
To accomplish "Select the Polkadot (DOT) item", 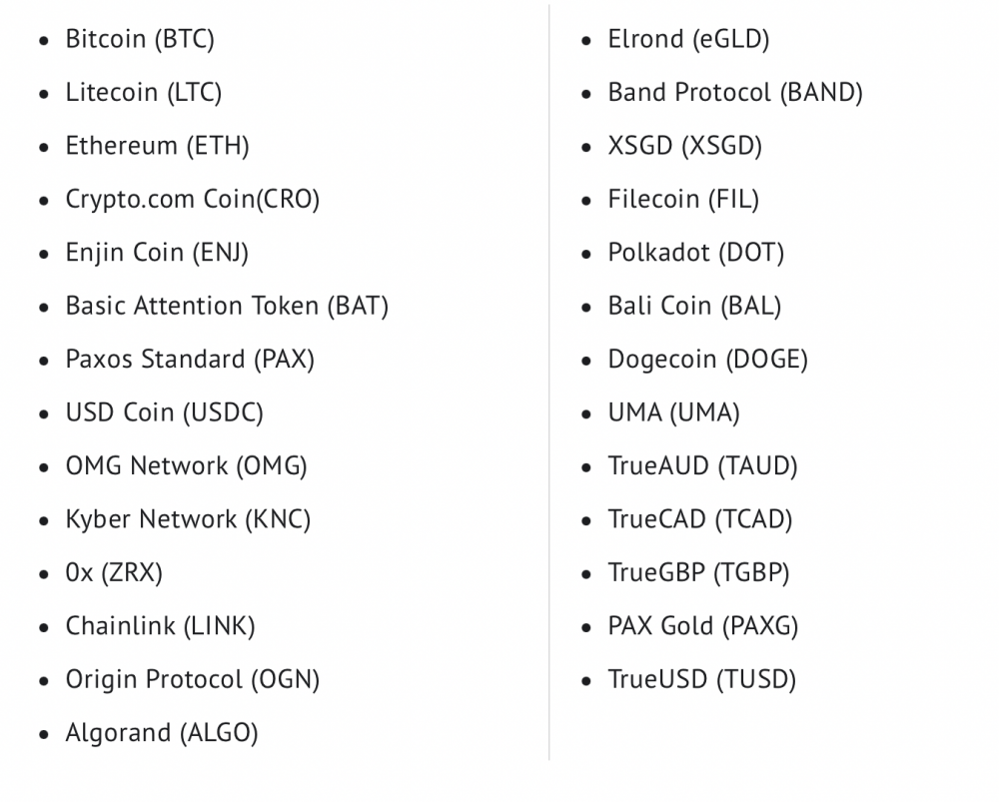I will [x=695, y=253].
